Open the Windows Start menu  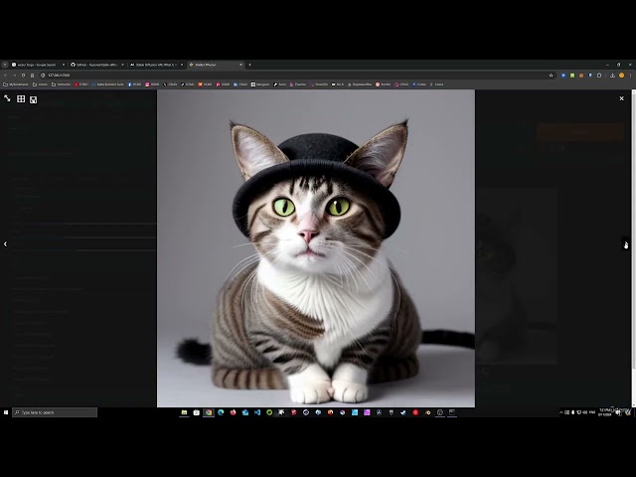(x=6, y=412)
